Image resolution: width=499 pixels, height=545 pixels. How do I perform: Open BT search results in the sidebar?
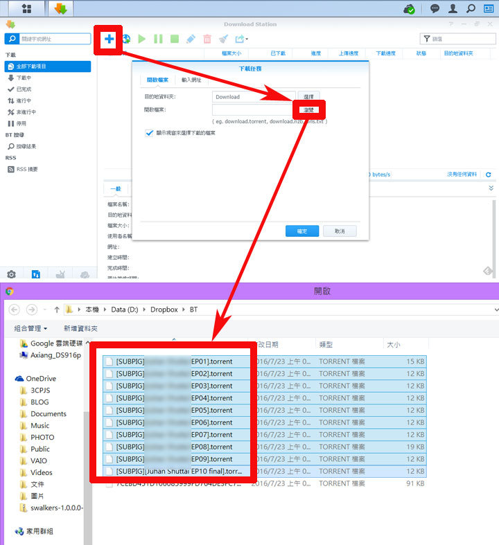[x=48, y=147]
